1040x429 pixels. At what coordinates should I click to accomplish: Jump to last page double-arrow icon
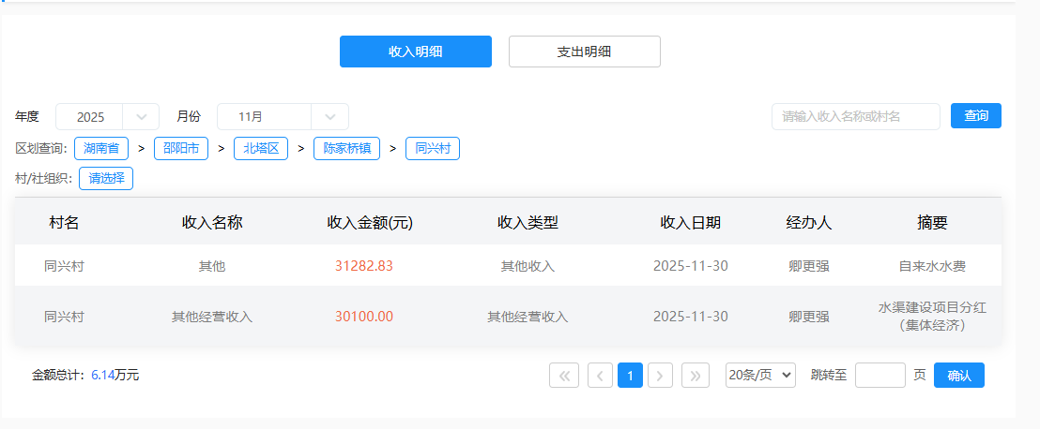[696, 376]
